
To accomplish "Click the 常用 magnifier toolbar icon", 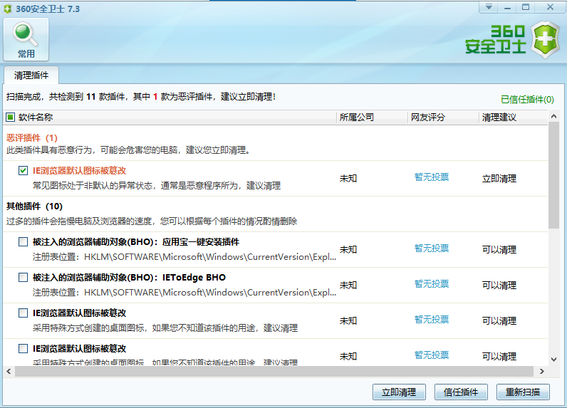I will [26, 39].
